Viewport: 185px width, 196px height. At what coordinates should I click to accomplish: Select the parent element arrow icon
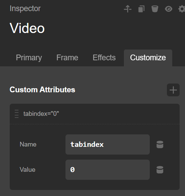[128, 9]
